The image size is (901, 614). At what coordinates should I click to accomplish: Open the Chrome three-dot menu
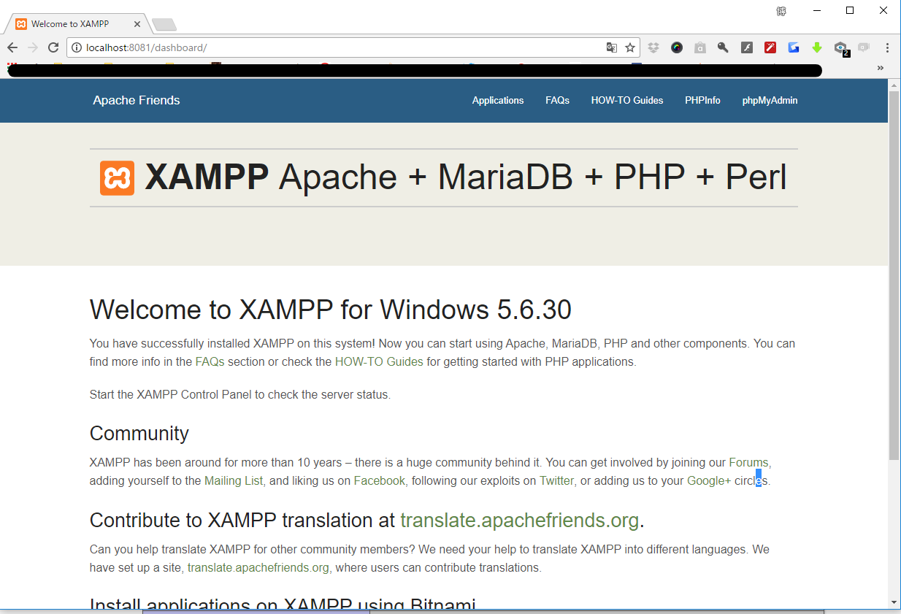coord(887,47)
